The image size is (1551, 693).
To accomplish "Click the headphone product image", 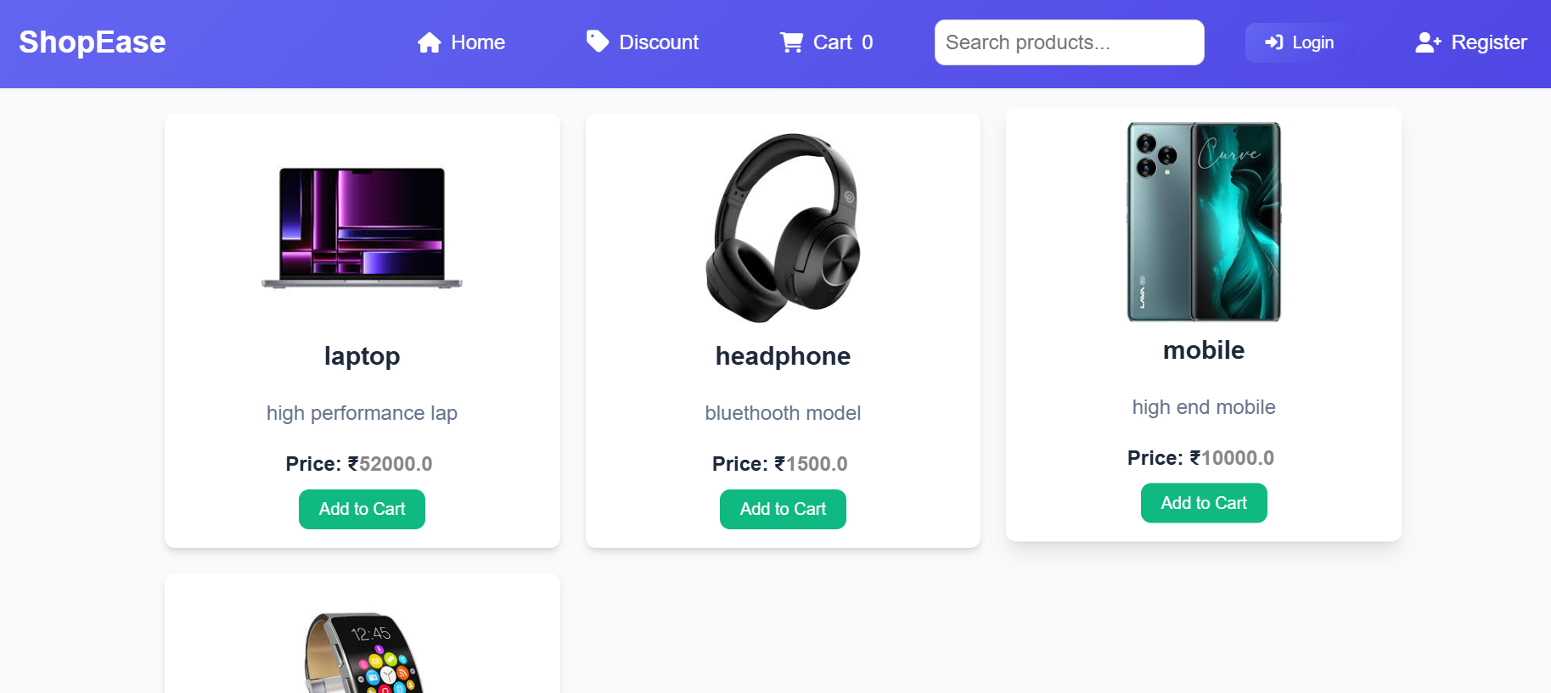I will tap(783, 227).
